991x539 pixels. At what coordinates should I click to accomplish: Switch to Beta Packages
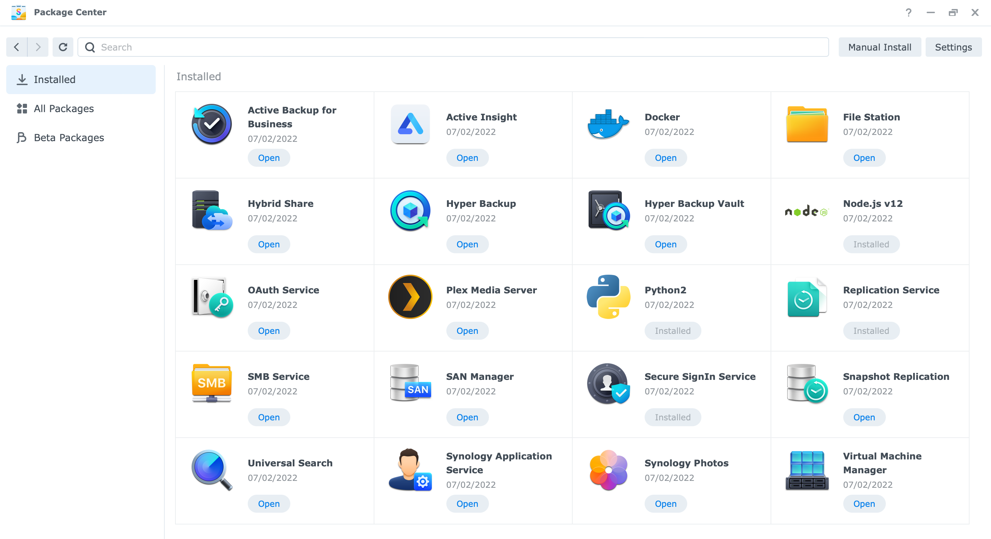pos(81,137)
